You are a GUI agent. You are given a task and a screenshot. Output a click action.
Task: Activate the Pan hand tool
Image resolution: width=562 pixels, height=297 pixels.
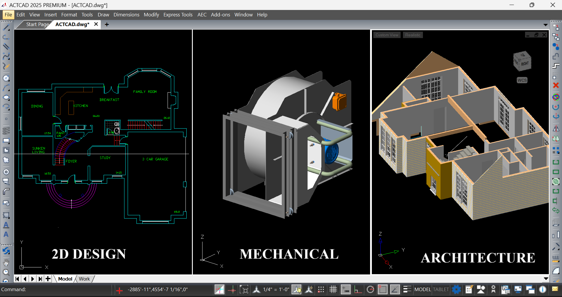coord(6,262)
